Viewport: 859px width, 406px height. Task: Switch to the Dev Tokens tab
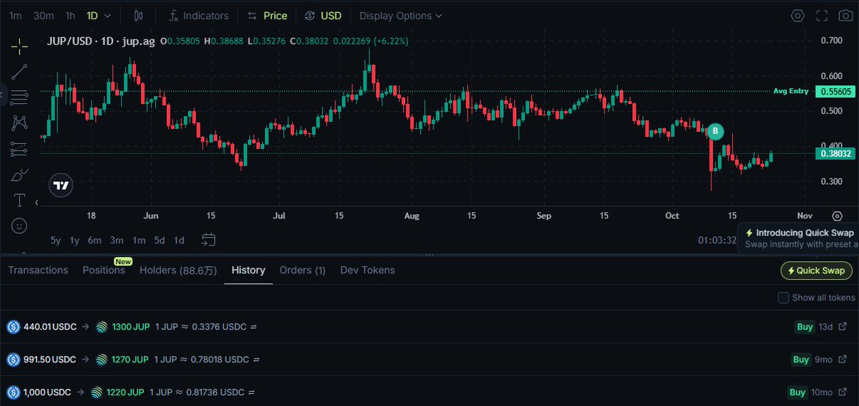coord(367,270)
